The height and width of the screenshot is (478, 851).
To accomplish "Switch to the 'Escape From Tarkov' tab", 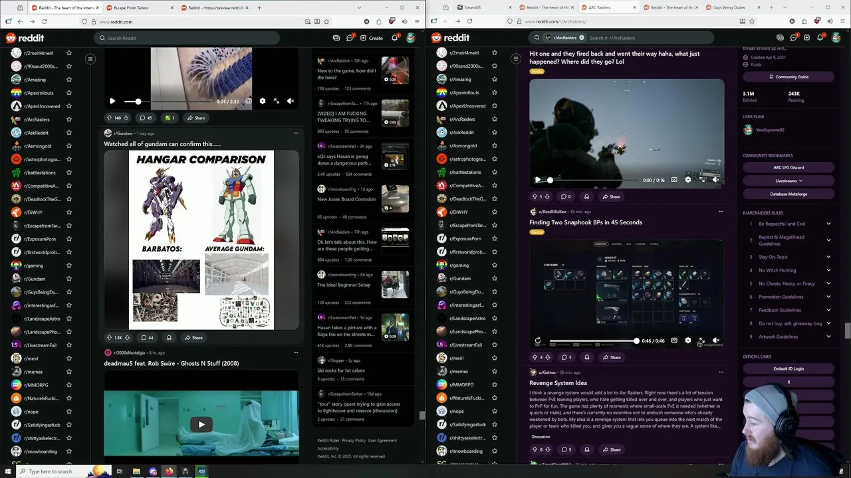I will coord(138,7).
